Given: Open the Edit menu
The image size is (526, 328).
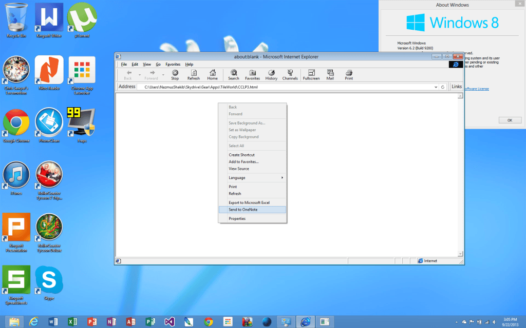Looking at the screenshot, I should [135, 64].
